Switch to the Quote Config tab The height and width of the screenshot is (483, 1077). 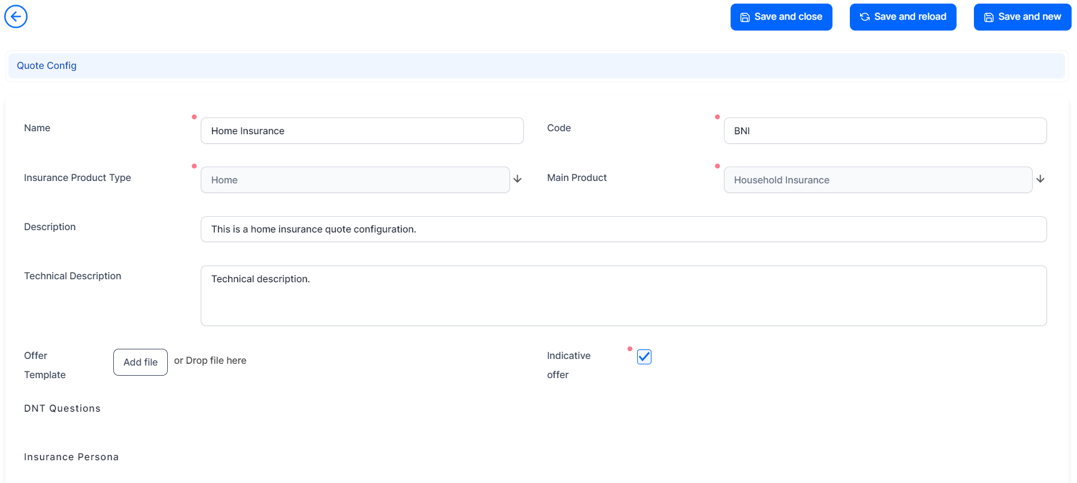coord(47,66)
